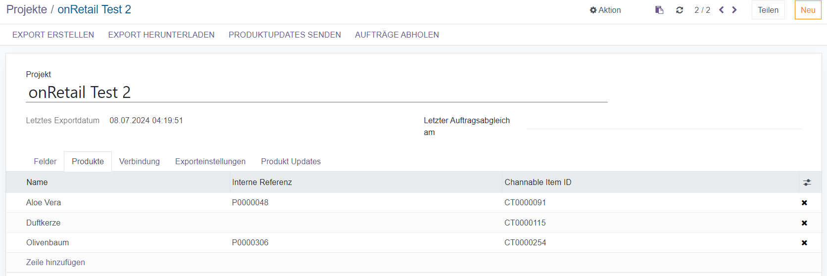Click the duplicate/paste record icon

659,10
